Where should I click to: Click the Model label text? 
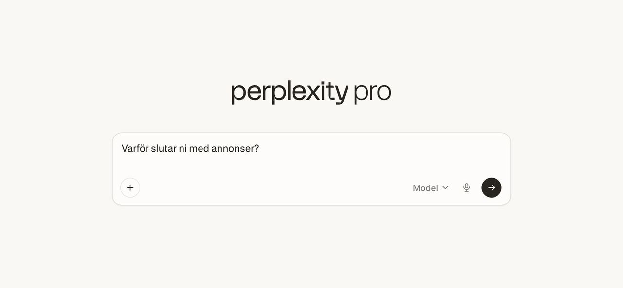click(425, 187)
